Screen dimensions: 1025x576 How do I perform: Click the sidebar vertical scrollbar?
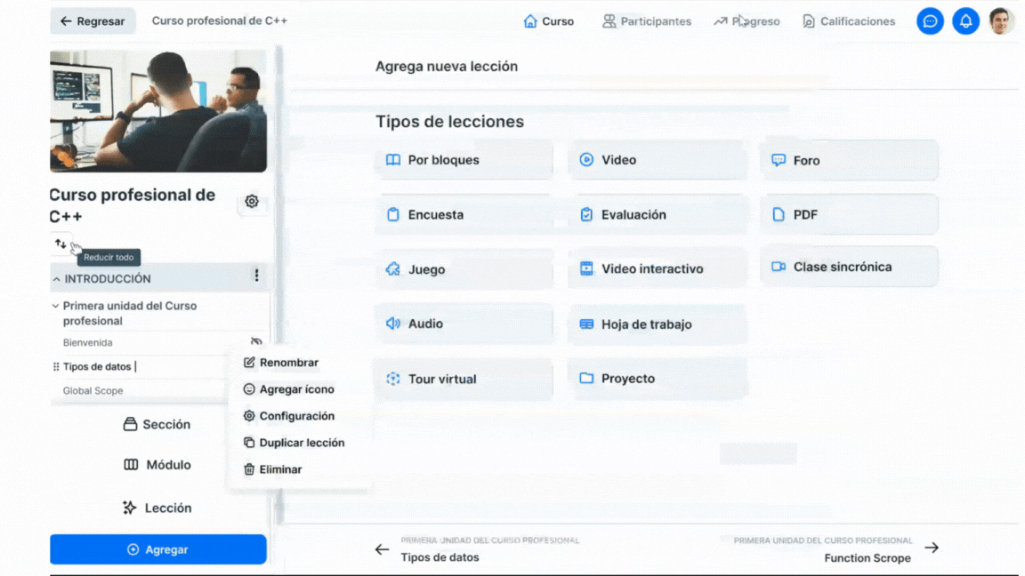(279, 284)
